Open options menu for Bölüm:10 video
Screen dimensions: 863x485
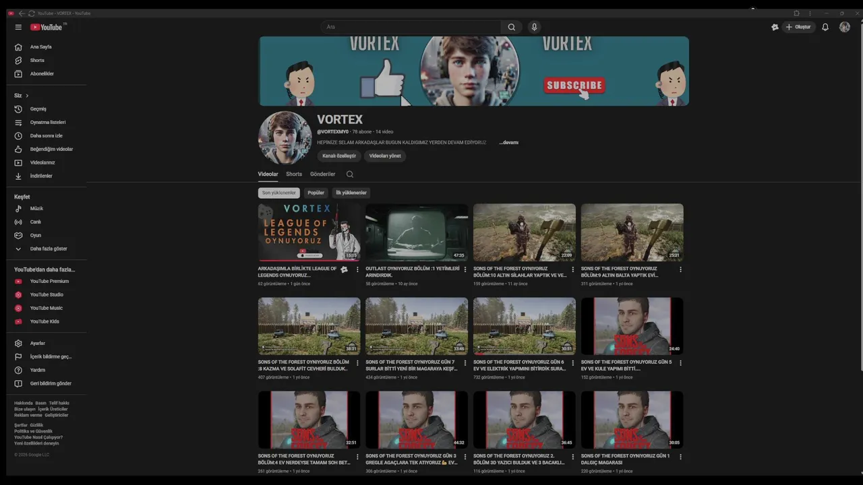tap(573, 269)
